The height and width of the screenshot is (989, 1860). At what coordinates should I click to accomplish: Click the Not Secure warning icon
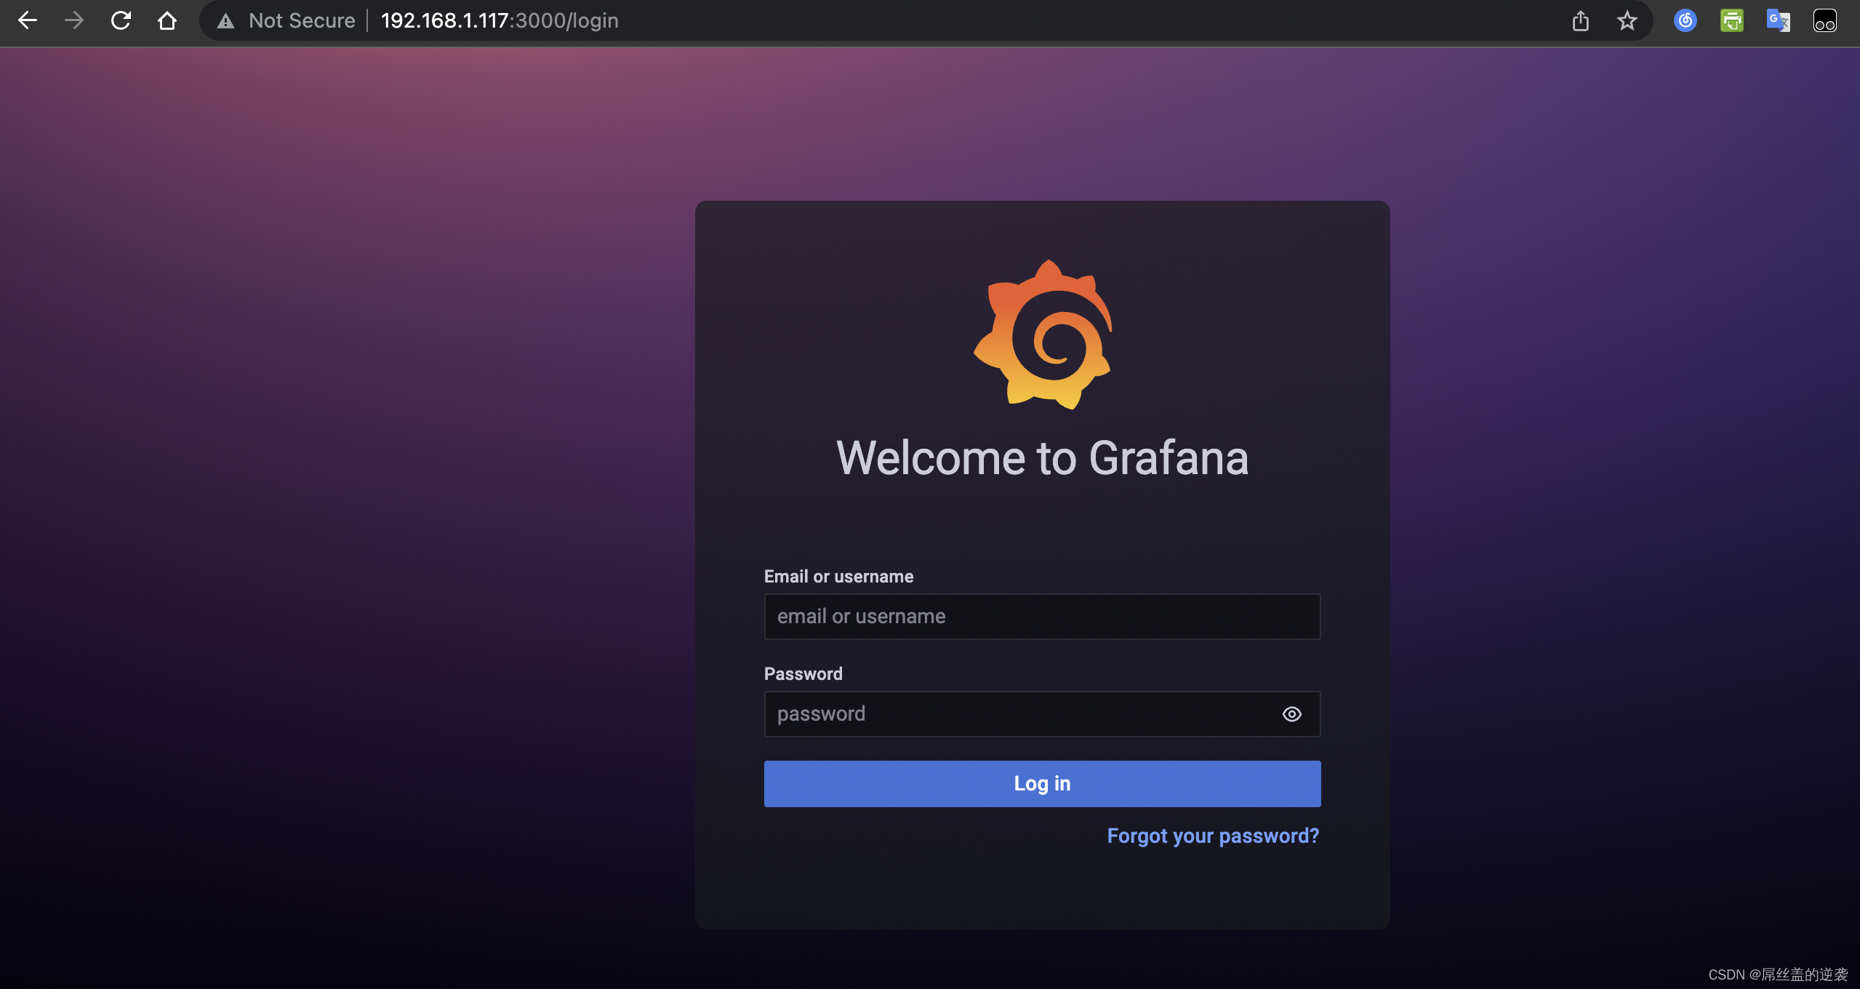tap(226, 21)
